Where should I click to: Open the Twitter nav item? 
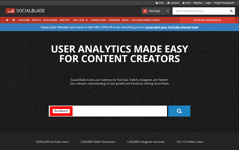pyautogui.click(x=64, y=20)
